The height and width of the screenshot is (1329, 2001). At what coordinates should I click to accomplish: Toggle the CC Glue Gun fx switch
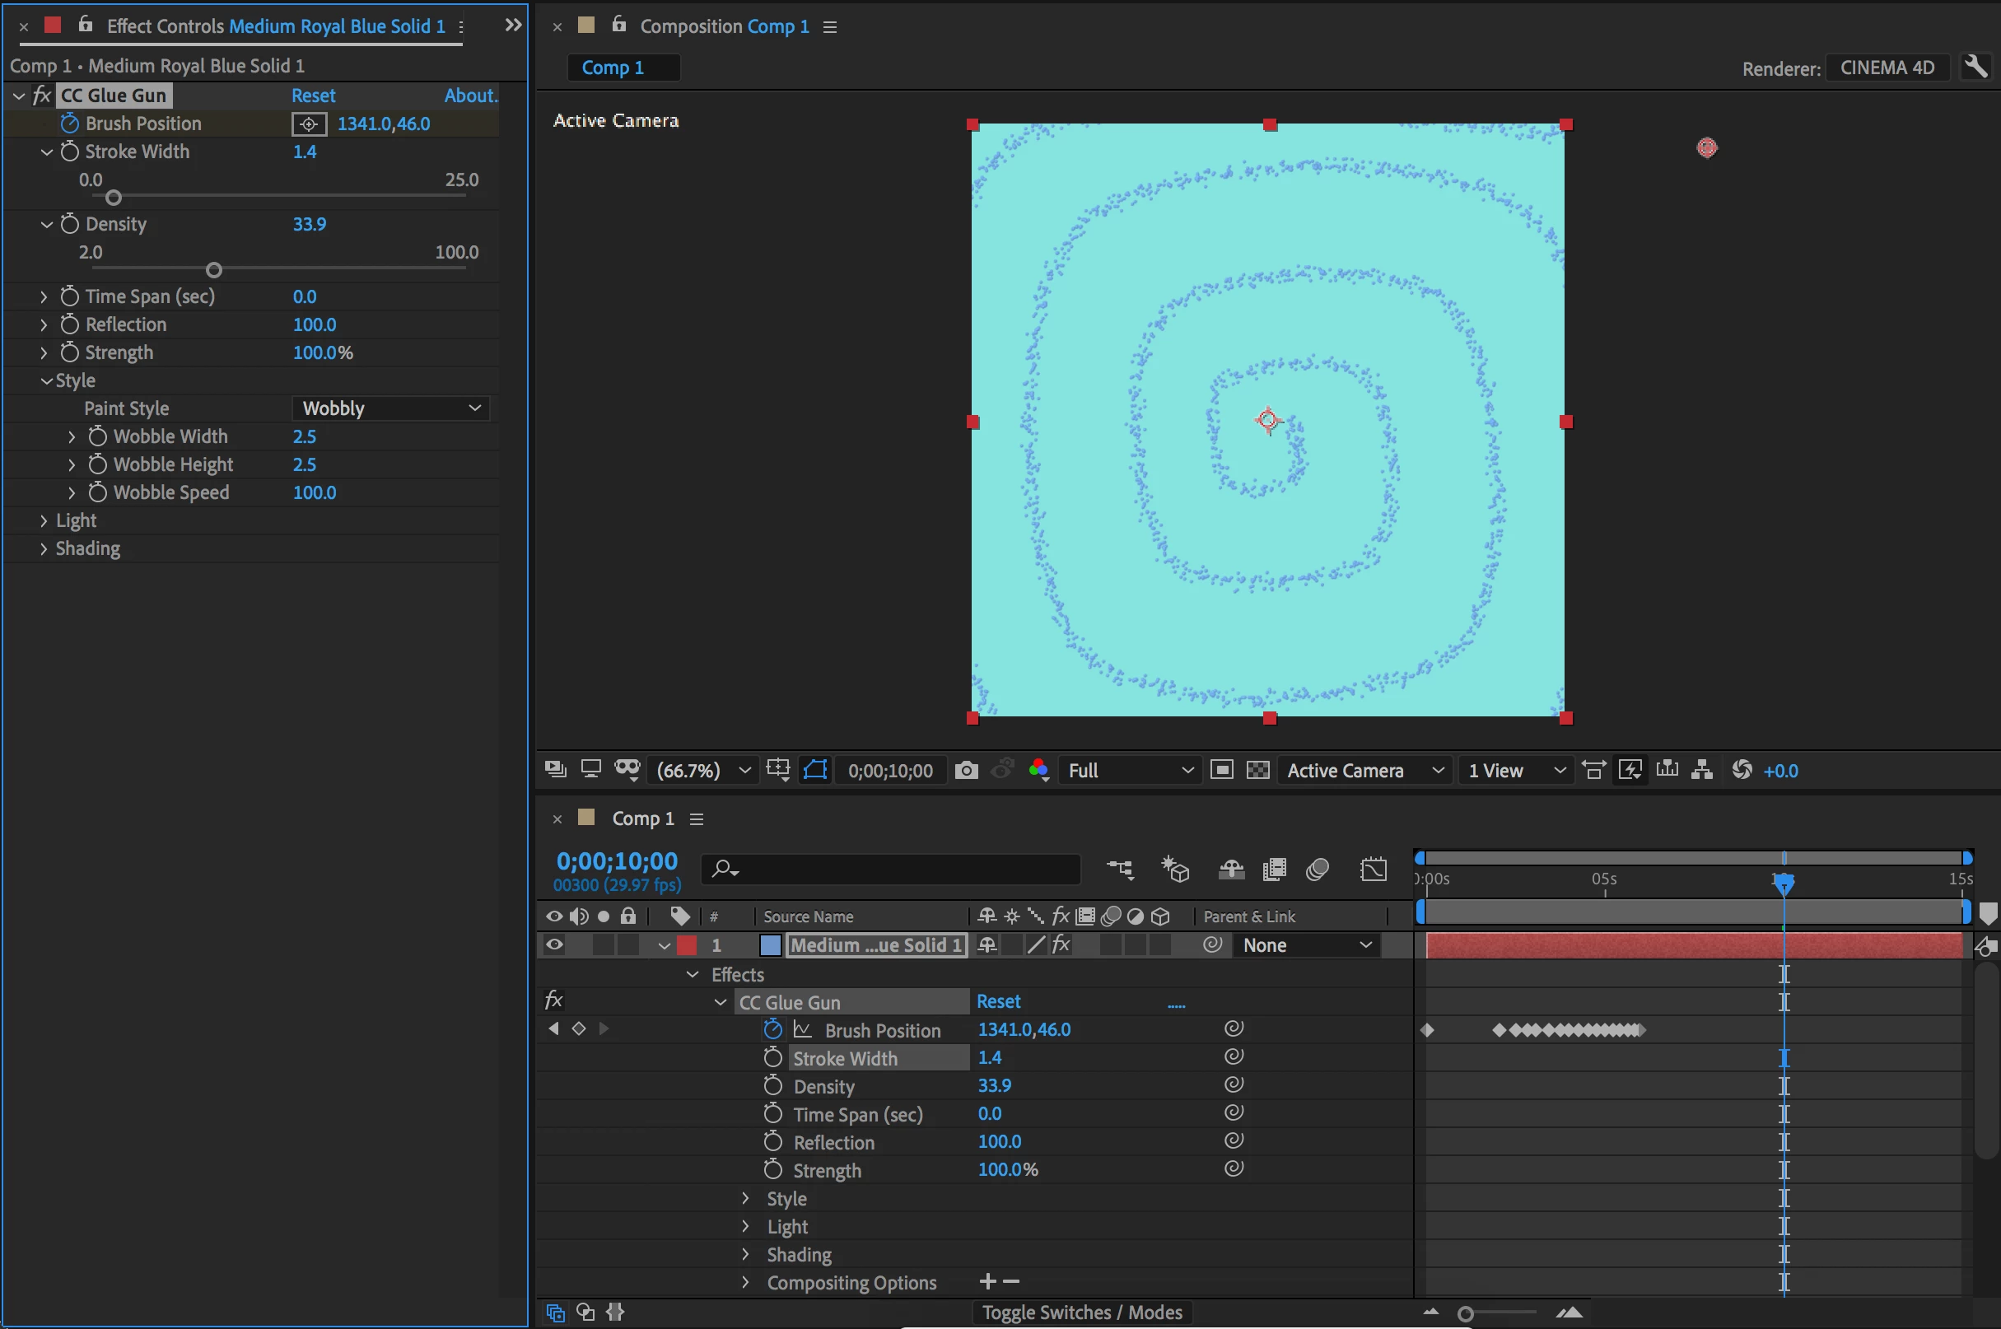coord(41,96)
